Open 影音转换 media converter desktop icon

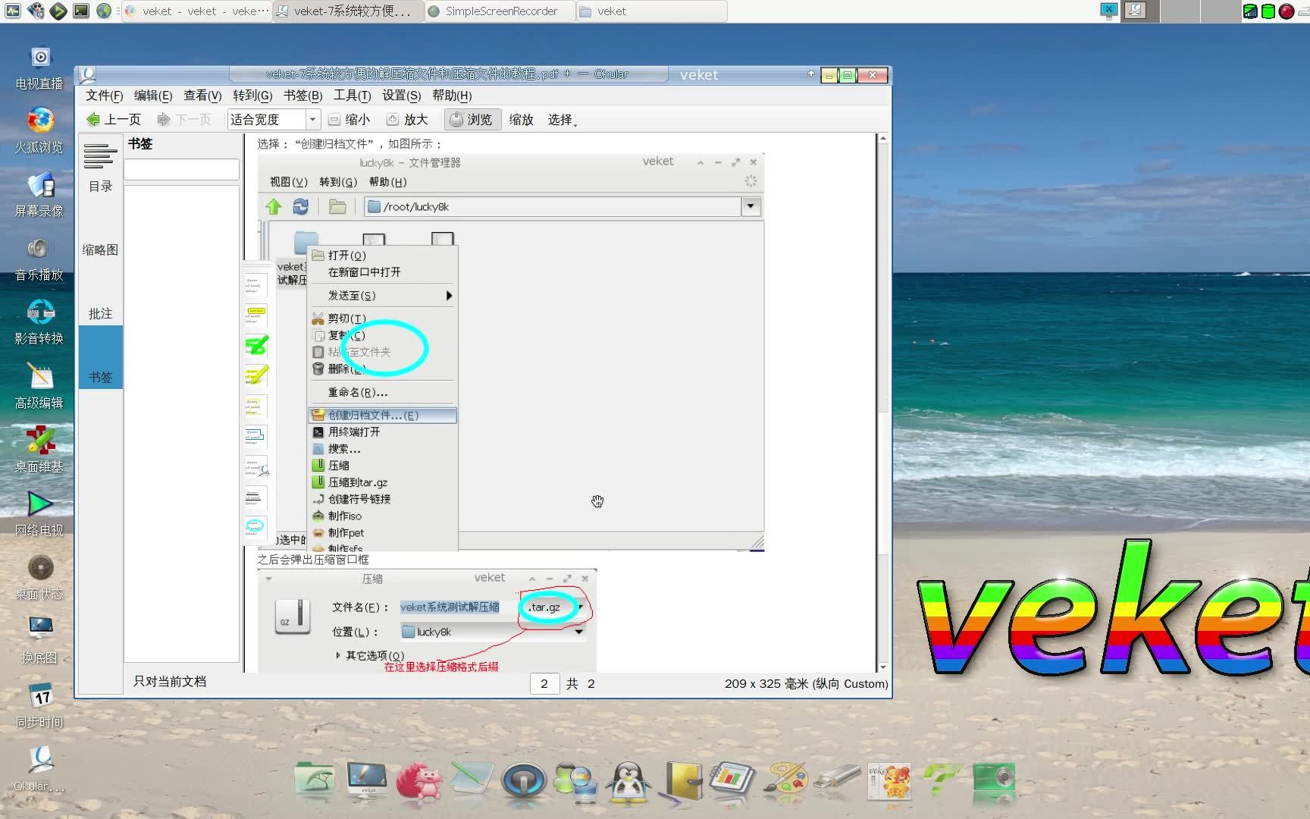(39, 322)
